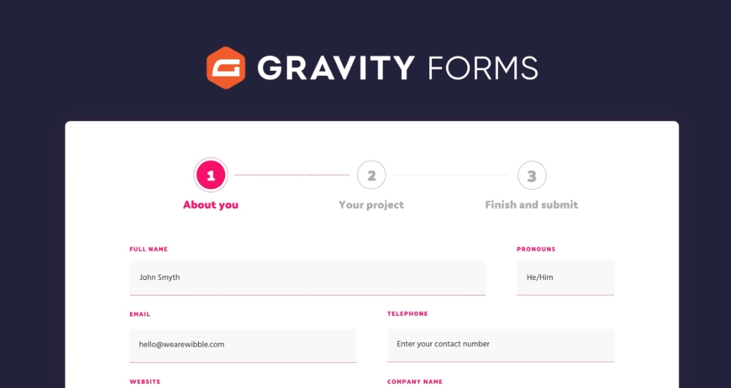Switch to the Your project step
Image resolution: width=731 pixels, height=388 pixels.
pyautogui.click(x=371, y=205)
